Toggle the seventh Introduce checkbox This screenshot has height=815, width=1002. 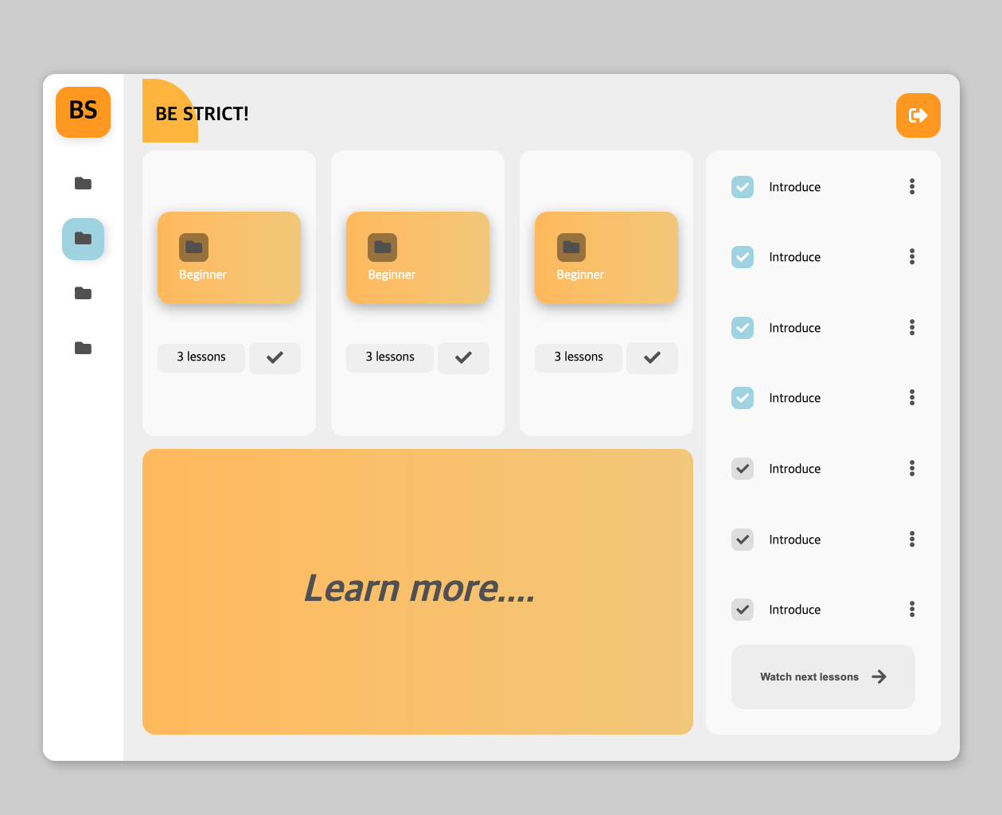tap(743, 610)
